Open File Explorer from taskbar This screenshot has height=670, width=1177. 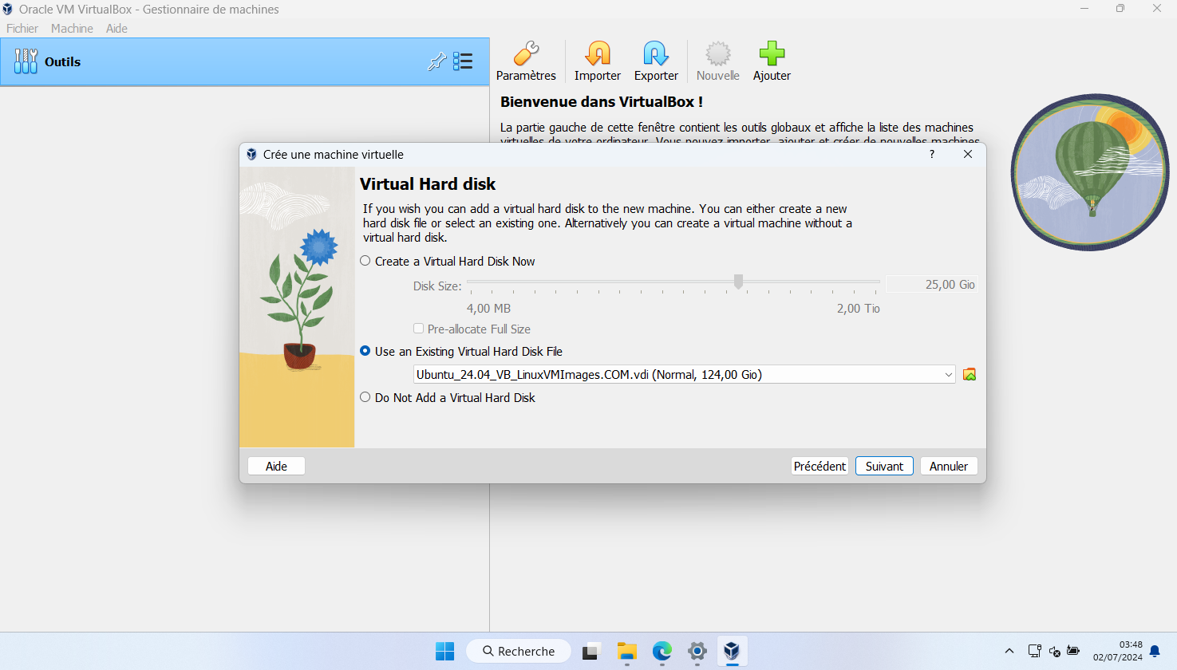point(627,652)
